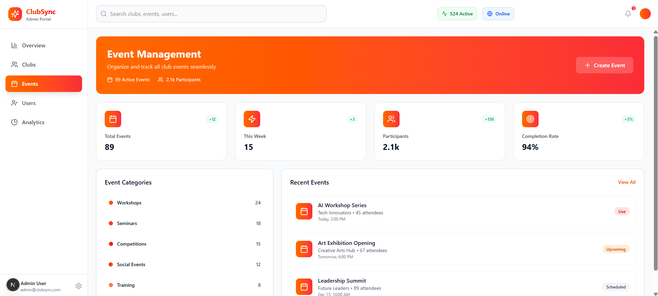Click the Event Management heading

coord(154,54)
